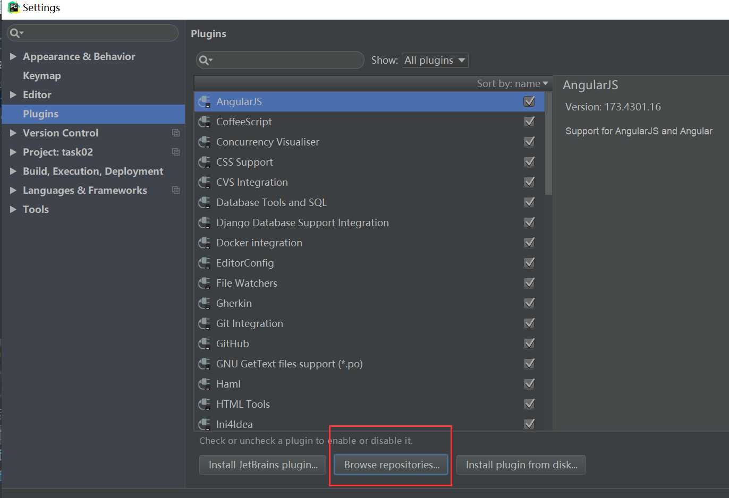Click the EditorConfig plugin icon
Viewport: 729px width, 498px height.
pyautogui.click(x=205, y=263)
